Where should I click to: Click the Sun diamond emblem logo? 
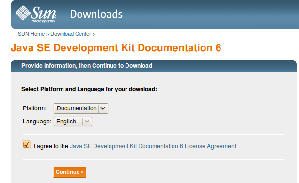click(x=23, y=13)
